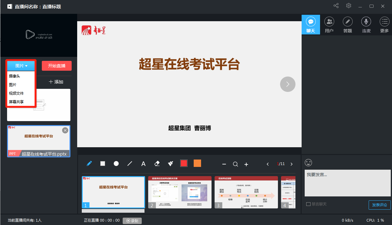
Task: Open the 更多 more tab
Action: [x=384, y=25]
